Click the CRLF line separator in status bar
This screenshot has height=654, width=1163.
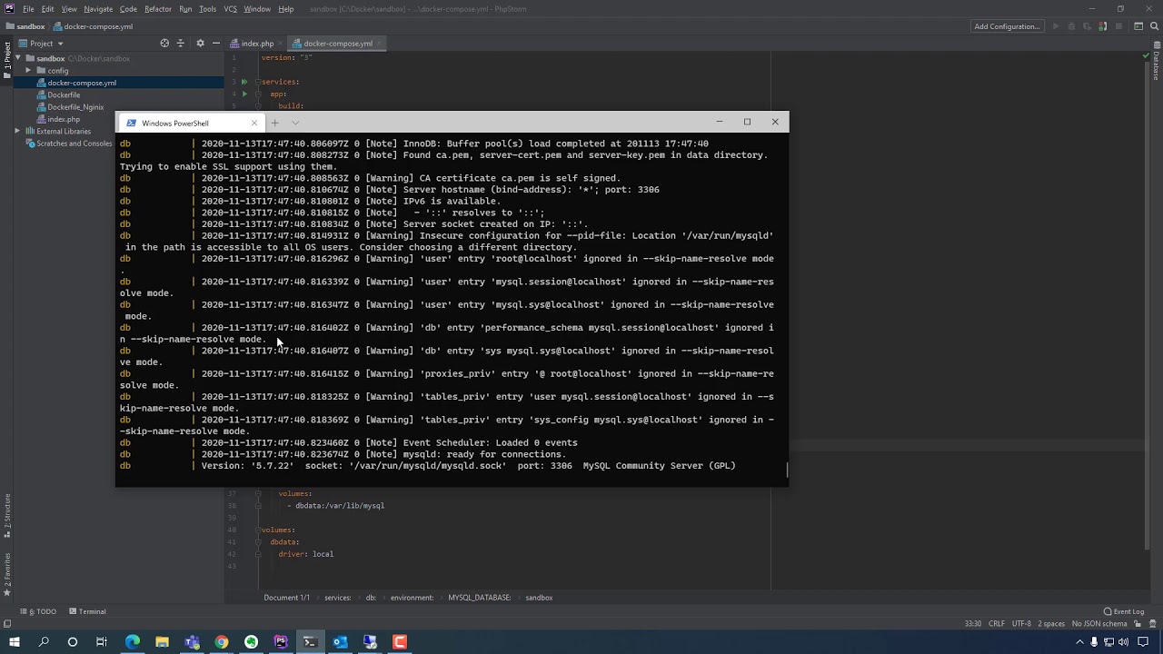click(x=997, y=623)
